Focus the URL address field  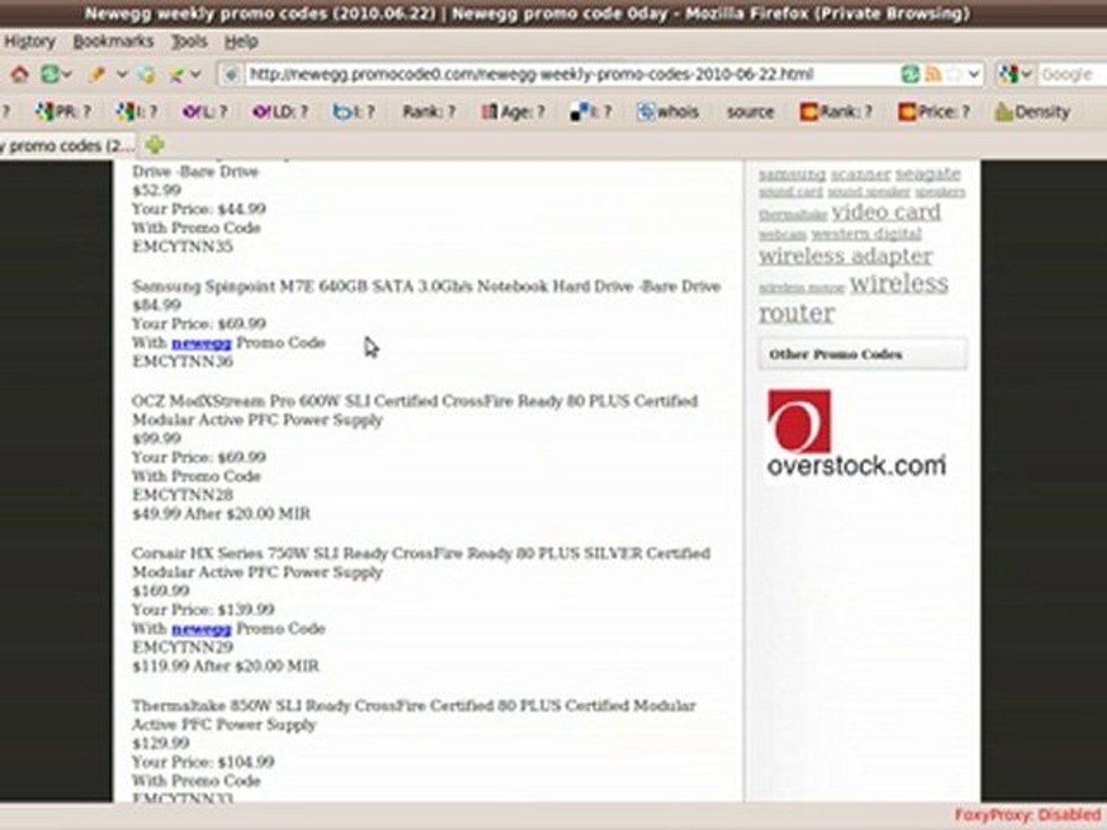pyautogui.click(x=569, y=75)
